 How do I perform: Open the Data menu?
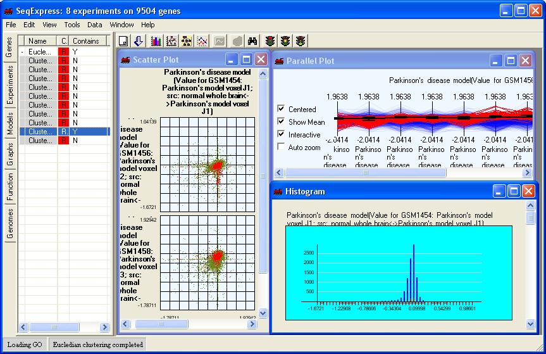[x=95, y=25]
